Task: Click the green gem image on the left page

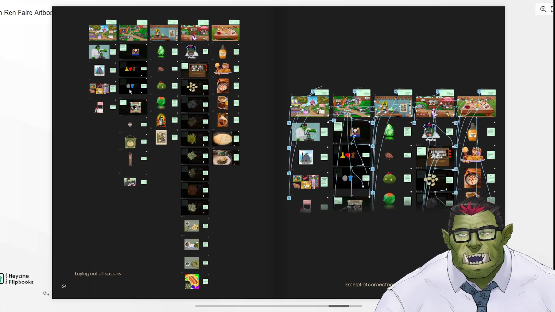Action: click(x=161, y=51)
